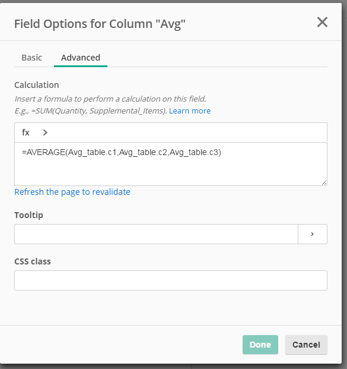This screenshot has width=347, height=369.
Task: Click Refresh the page to revalidate
Action: [72, 192]
